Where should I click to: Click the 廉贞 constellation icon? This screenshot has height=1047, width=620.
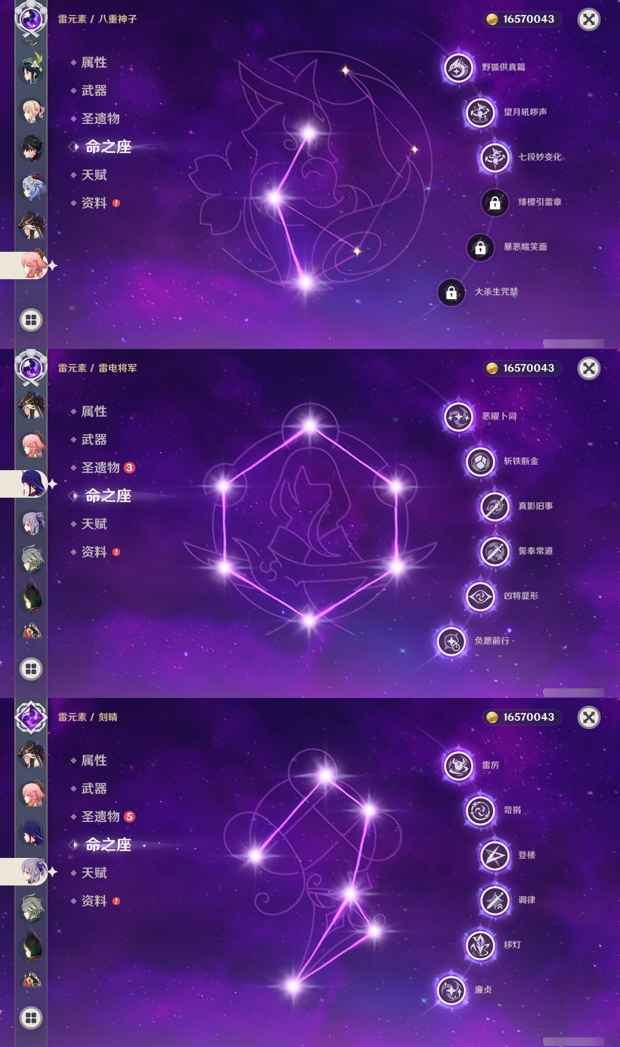click(451, 990)
